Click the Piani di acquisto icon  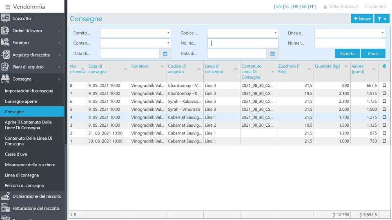click(5, 67)
